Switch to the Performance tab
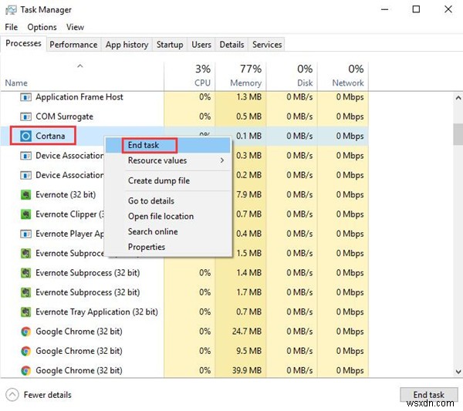 coord(73,45)
